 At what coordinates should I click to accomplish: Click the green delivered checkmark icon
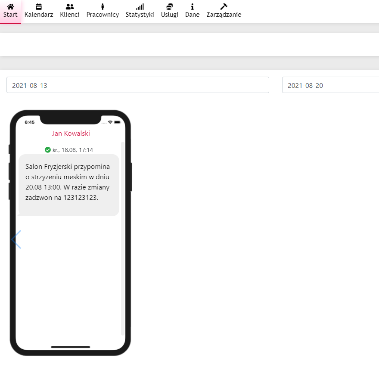tap(48, 150)
